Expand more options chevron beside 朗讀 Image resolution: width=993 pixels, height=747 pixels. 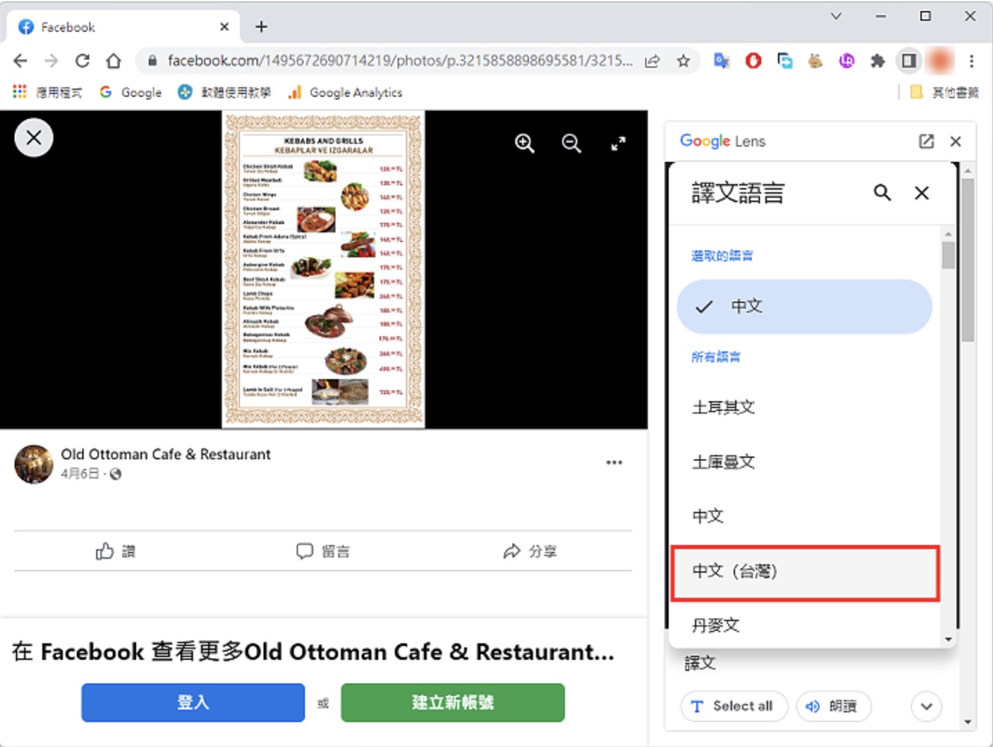point(927,706)
